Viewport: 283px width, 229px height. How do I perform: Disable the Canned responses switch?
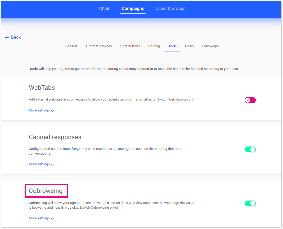[x=250, y=149]
